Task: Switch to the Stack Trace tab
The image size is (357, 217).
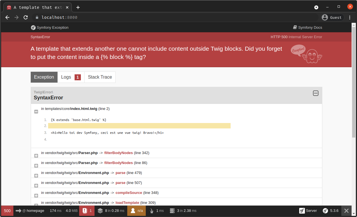Action: (x=100, y=77)
